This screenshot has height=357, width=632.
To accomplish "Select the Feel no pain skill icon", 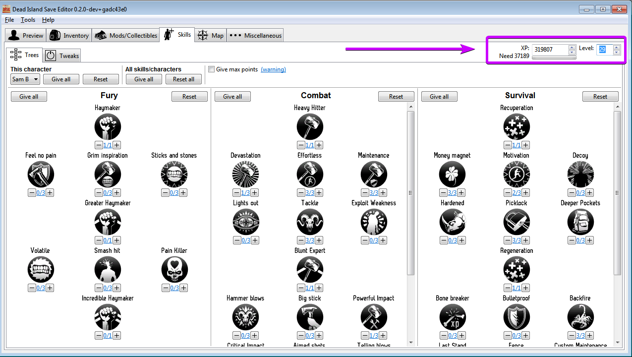I will pos(41,174).
